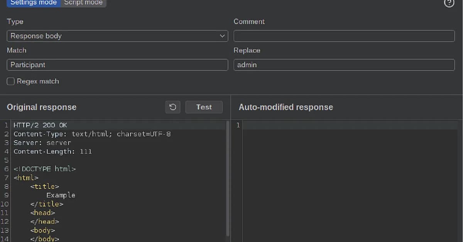Click the Replace field containing admin
Image resolution: width=463 pixels, height=242 pixels.
point(344,65)
